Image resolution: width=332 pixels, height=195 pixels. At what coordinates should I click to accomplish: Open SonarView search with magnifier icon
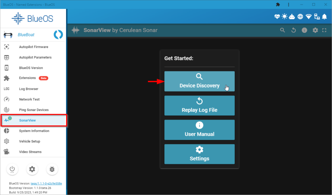click(x=282, y=30)
